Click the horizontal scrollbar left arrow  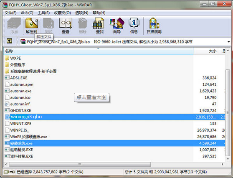[6, 164]
